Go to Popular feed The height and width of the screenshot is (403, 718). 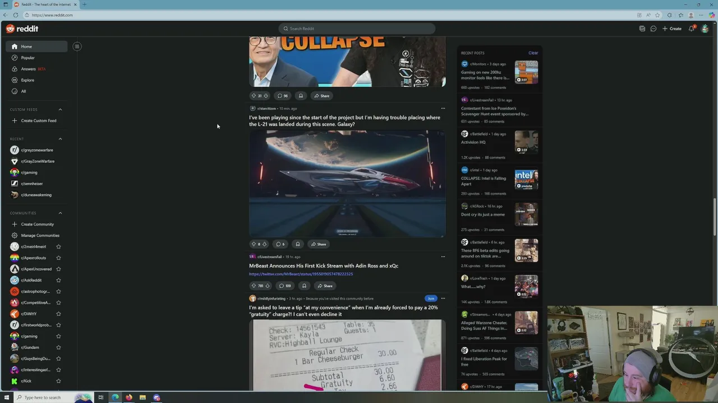(37, 58)
